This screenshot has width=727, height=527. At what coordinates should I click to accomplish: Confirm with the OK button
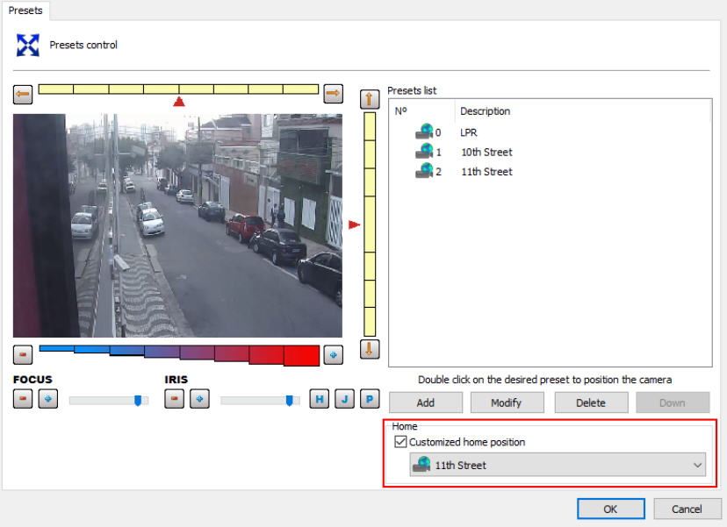point(610,509)
